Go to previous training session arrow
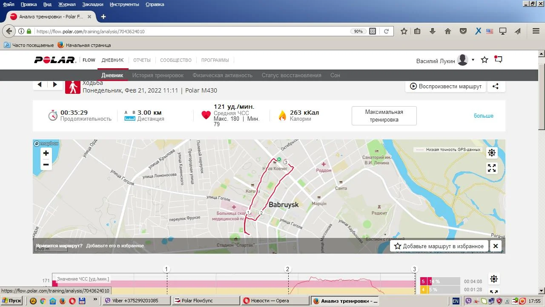 40,85
